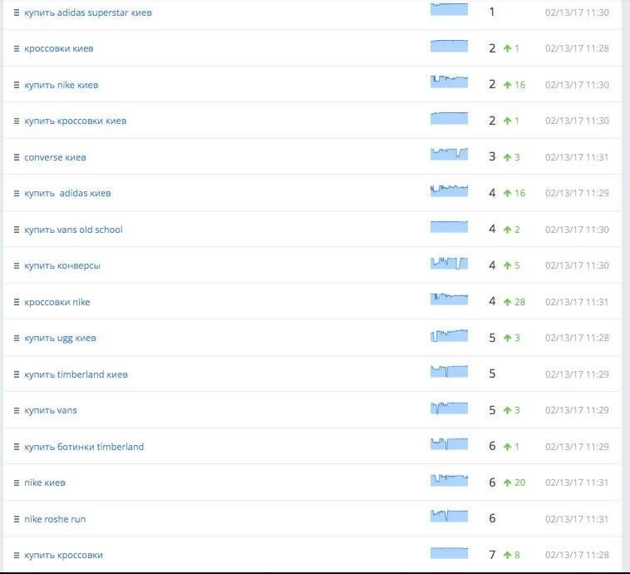Click the menu icon beside 'купить vans old school'
Screen dimensions: 630x574
click(17, 230)
